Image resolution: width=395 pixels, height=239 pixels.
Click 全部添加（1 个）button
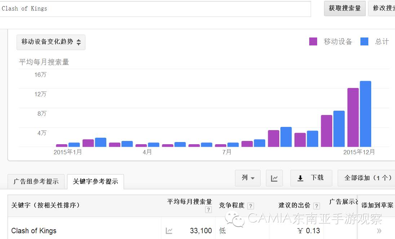[367, 178]
